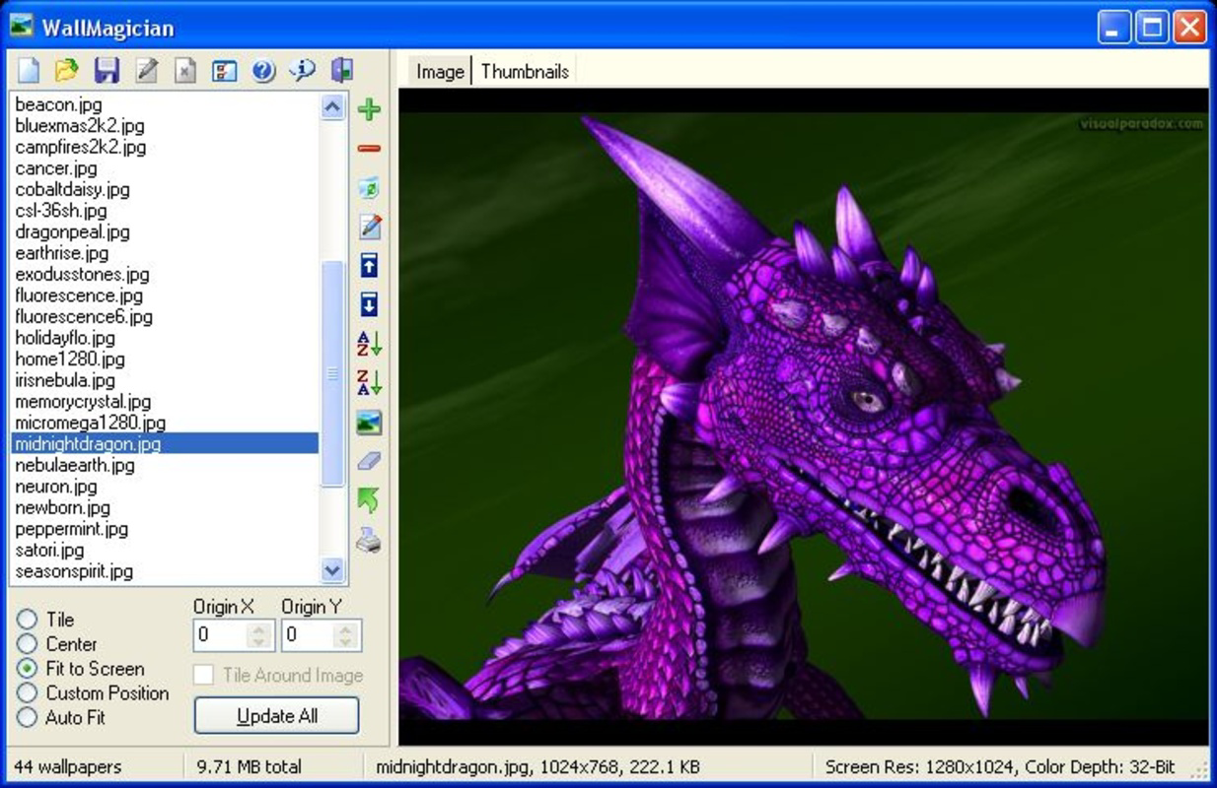Click the dragon wallpaper preview image
This screenshot has height=788, width=1217.
(x=803, y=416)
